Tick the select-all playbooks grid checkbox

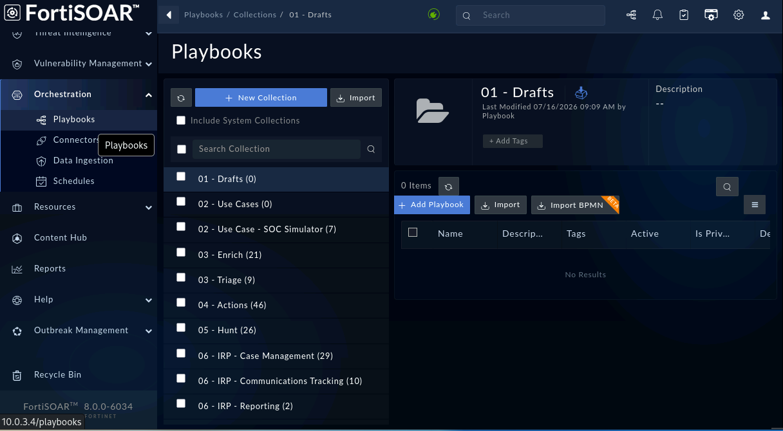[x=413, y=232]
